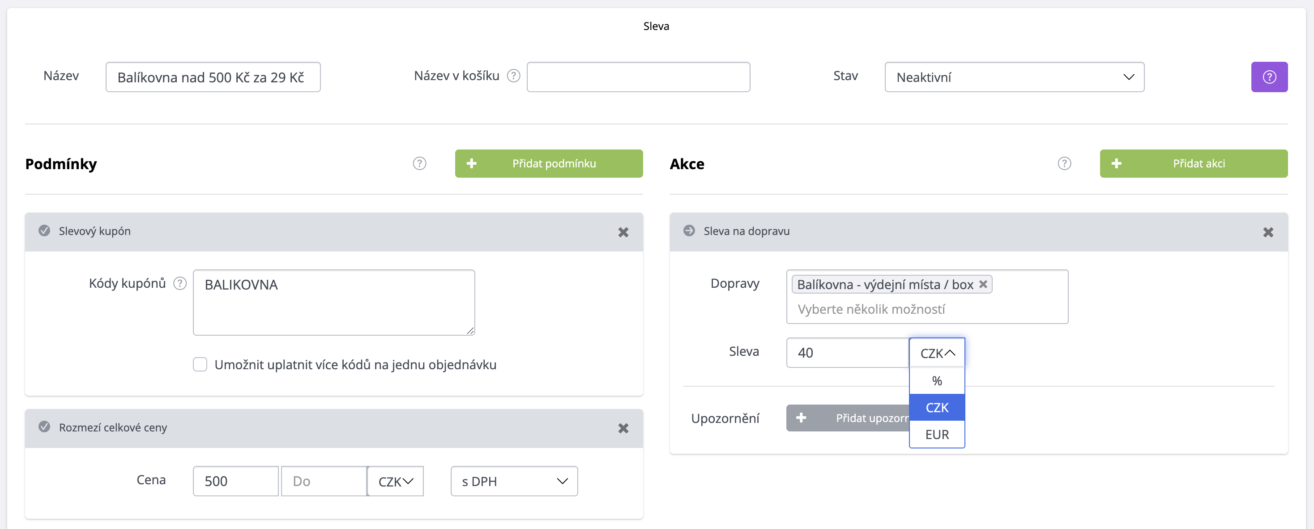Remove the Sleva na dopravu action
This screenshot has width=1314, height=529.
point(1267,233)
